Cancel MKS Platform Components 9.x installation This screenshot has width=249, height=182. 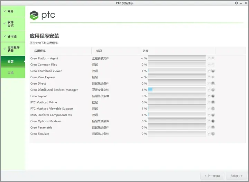pos(213,115)
